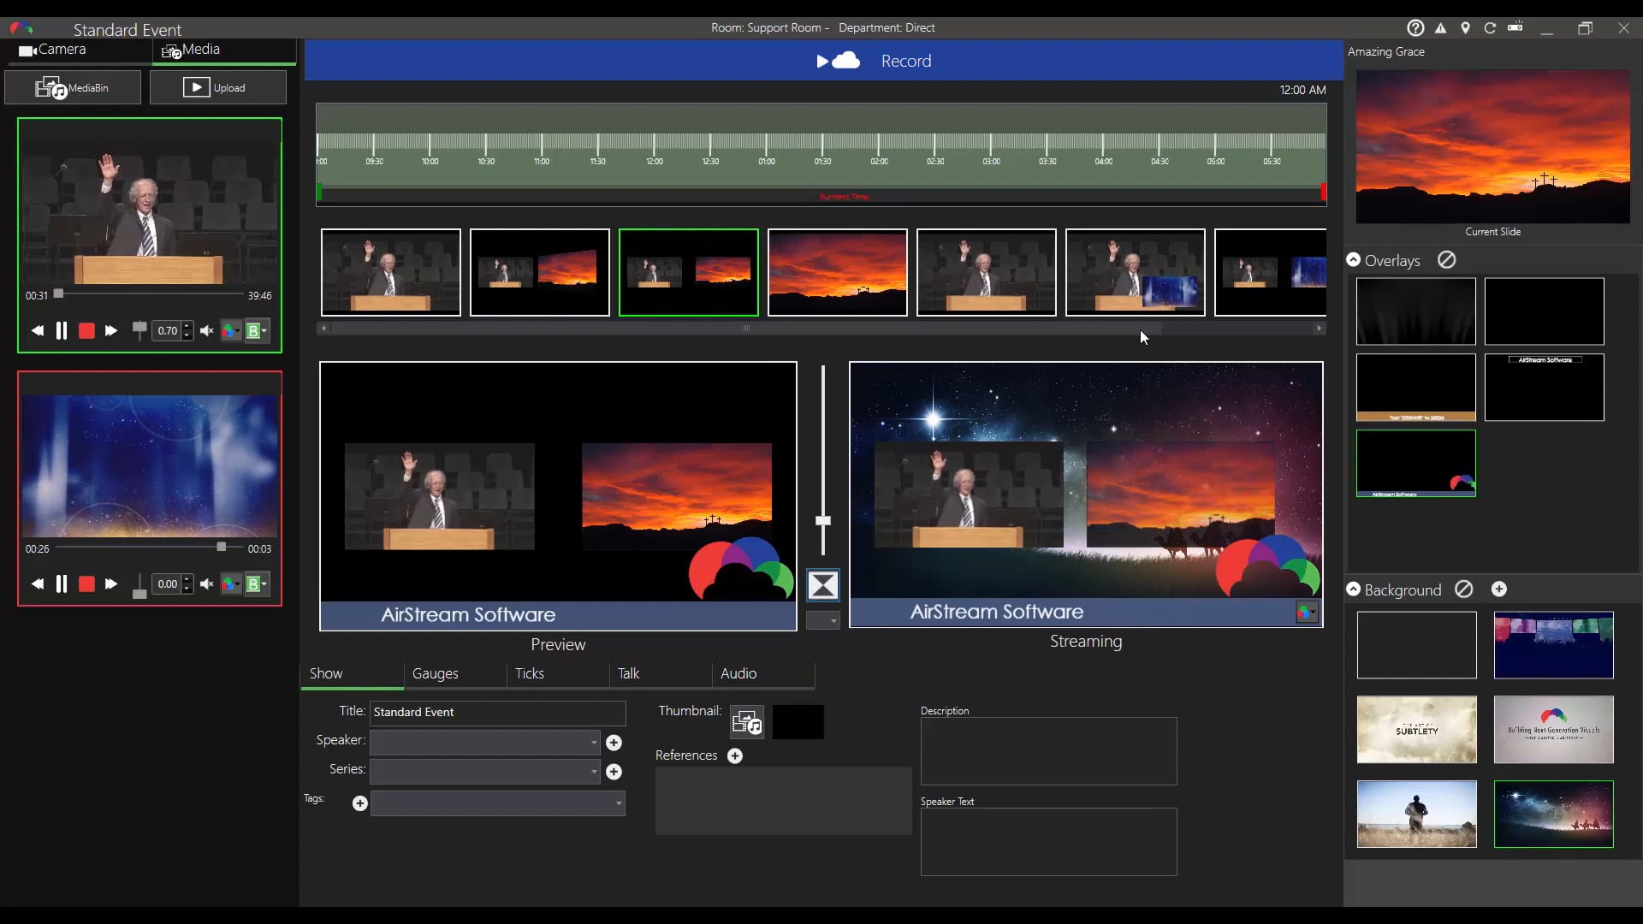Switch to the Audio tab
Screen dimensions: 1643x924
click(x=739, y=673)
